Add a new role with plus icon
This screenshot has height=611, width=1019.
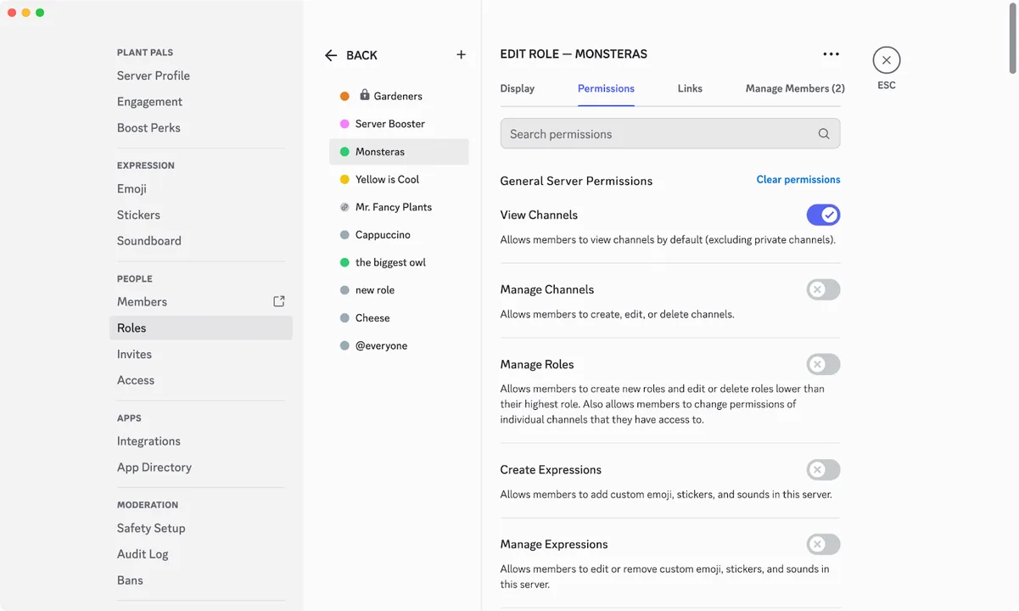[461, 54]
